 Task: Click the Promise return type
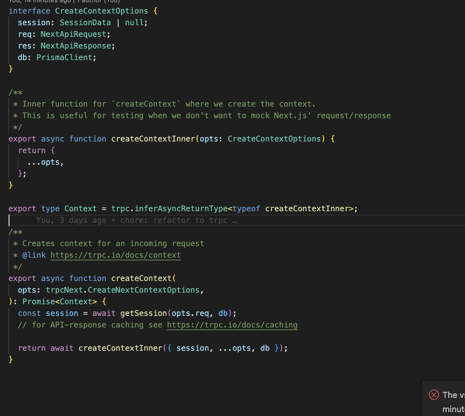point(39,302)
